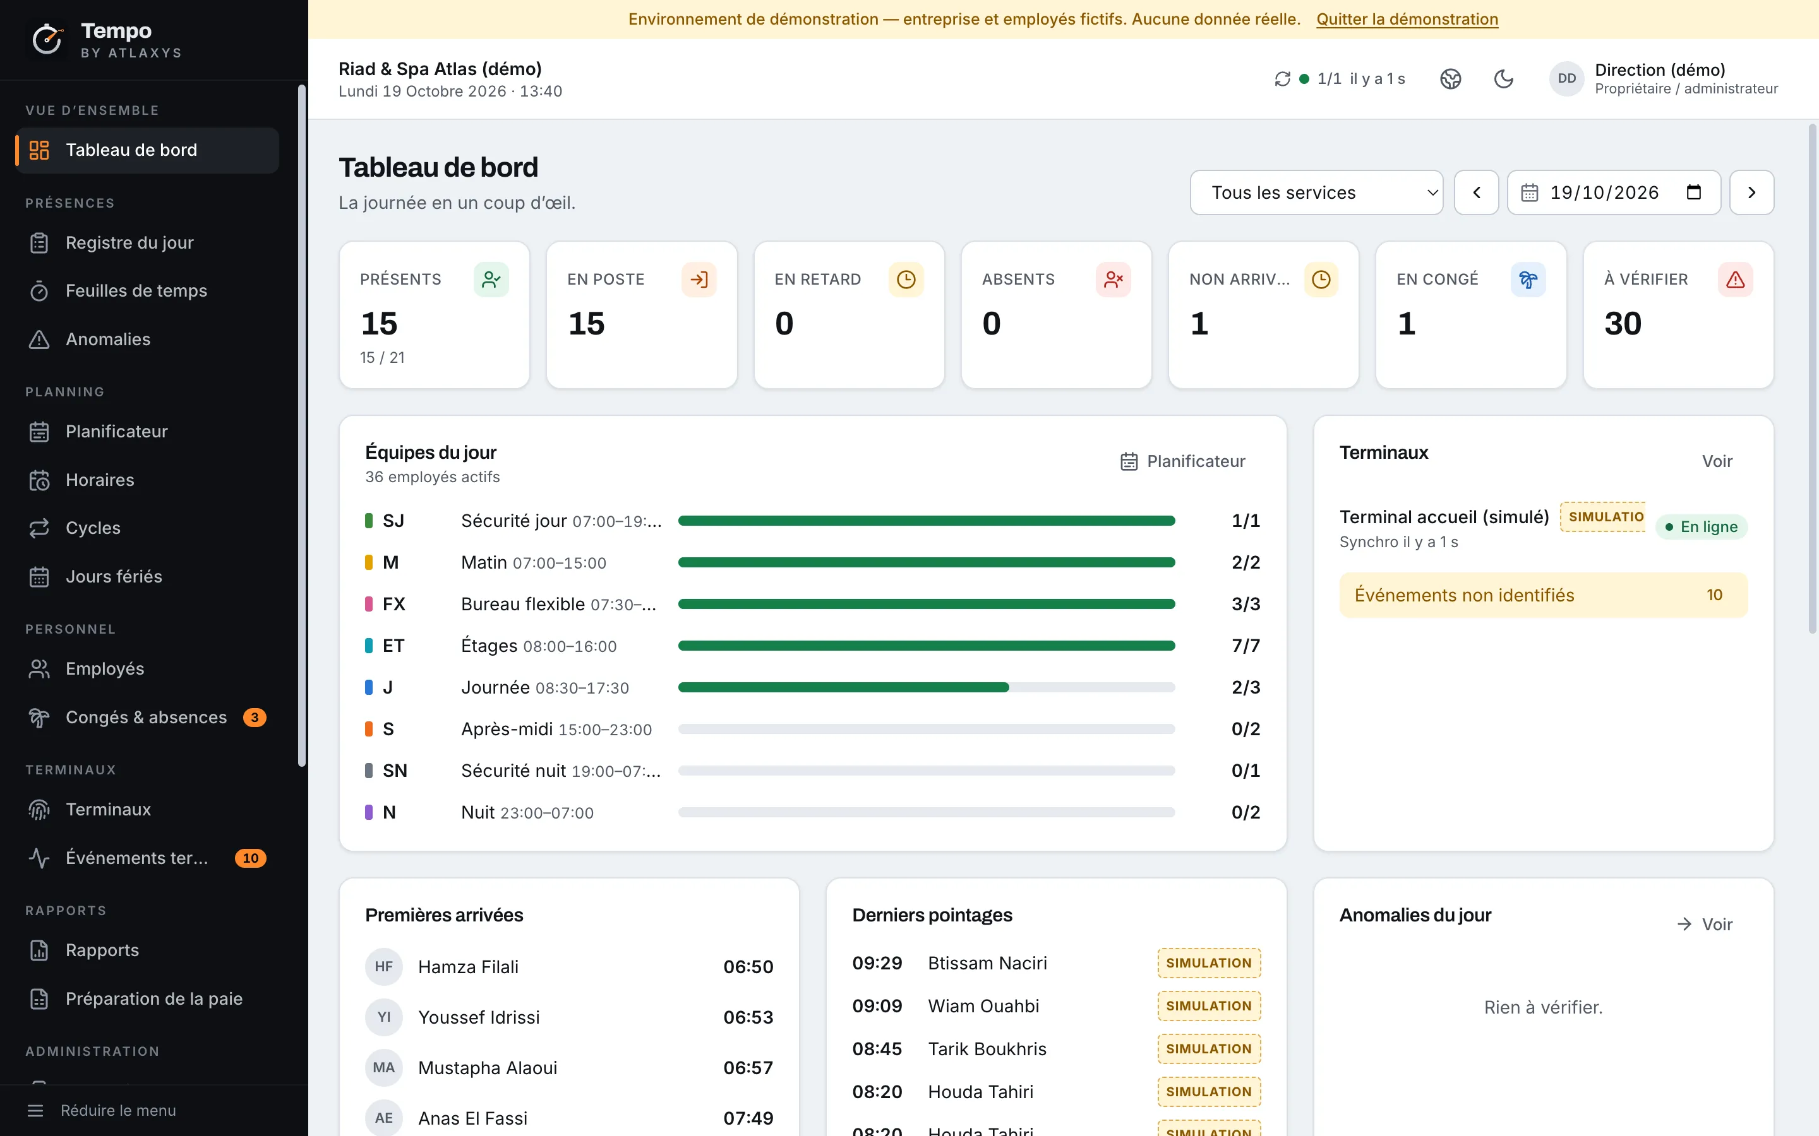This screenshot has height=1136, width=1819.
Task: Click the Planificateur calendar icon in sidebar
Action: (39, 432)
